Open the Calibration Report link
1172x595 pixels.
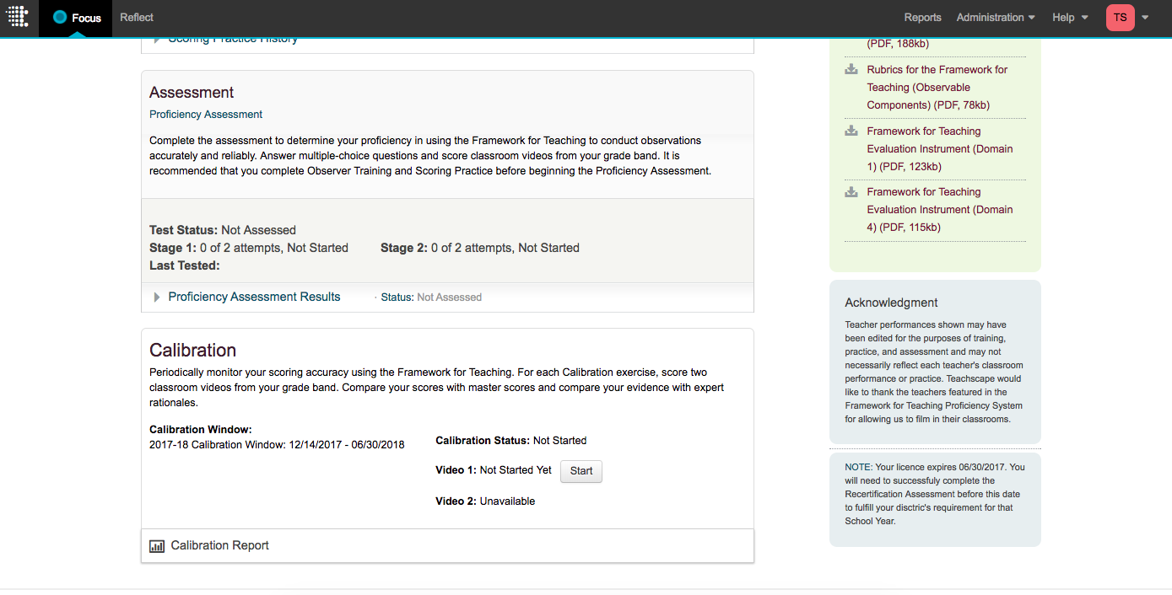click(x=219, y=546)
